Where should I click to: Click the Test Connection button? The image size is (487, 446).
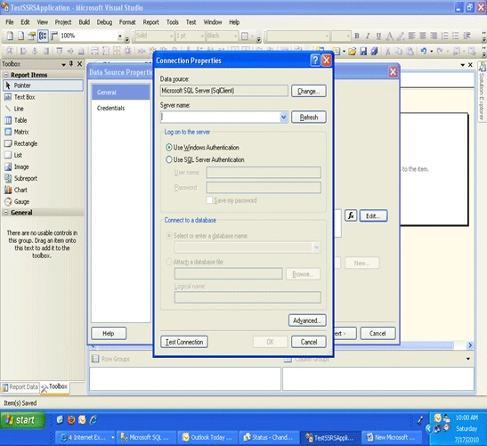pyautogui.click(x=184, y=342)
